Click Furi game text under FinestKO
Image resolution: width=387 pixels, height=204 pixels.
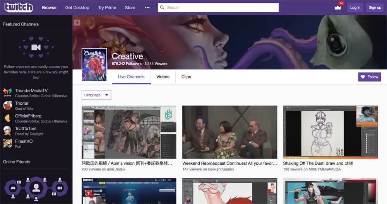tap(18, 146)
